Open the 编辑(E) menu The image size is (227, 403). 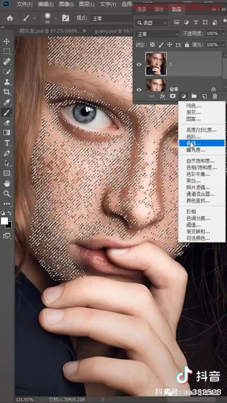[46, 4]
